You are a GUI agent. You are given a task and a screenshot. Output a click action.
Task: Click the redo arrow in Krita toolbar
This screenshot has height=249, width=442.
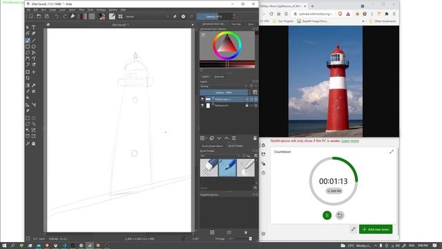click(64, 17)
